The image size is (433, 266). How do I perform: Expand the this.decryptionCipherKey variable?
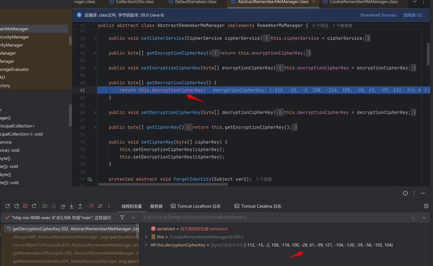tap(147, 245)
